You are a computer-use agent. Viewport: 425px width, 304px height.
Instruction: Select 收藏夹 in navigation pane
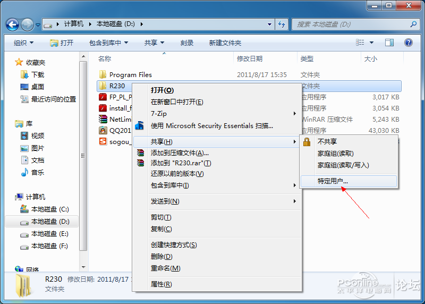tap(36, 63)
